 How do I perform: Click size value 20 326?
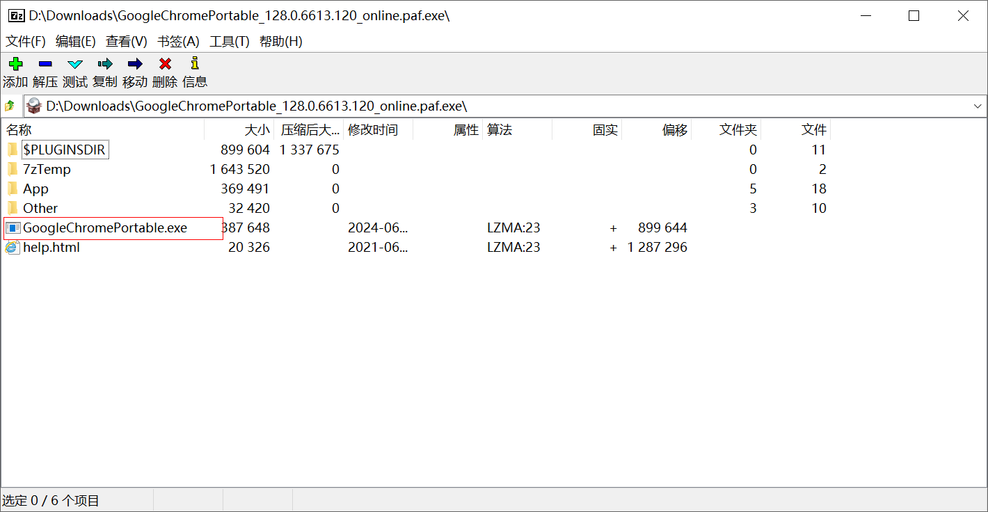click(x=249, y=247)
